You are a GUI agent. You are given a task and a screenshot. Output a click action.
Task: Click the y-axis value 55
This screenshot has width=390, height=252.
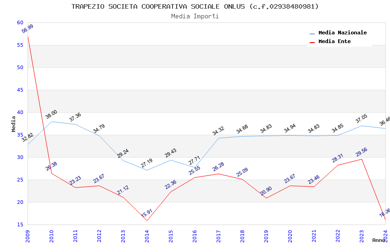[20, 45]
